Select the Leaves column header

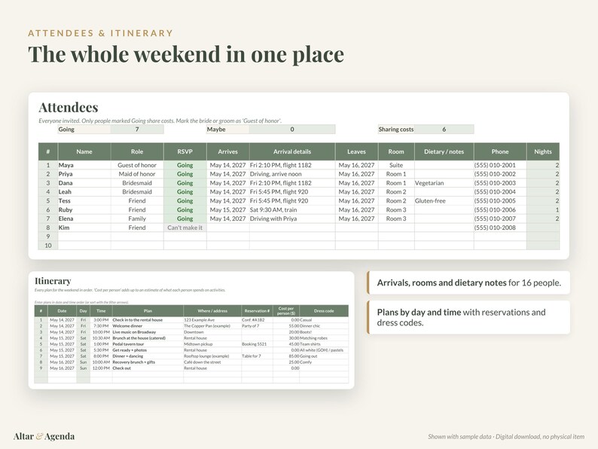coord(356,151)
